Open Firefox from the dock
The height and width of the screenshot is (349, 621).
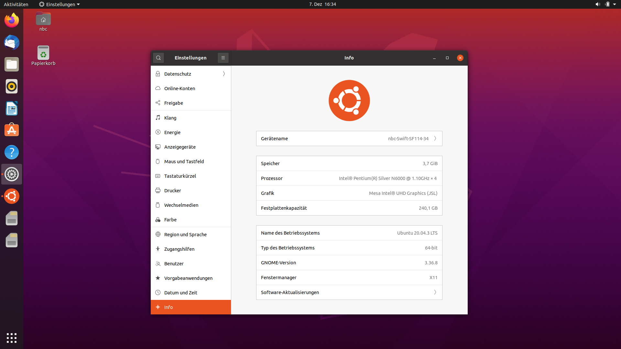(12, 20)
